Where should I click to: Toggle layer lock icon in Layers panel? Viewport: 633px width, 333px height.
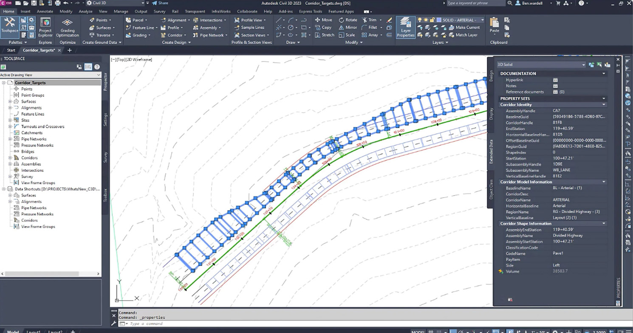[x=432, y=20]
